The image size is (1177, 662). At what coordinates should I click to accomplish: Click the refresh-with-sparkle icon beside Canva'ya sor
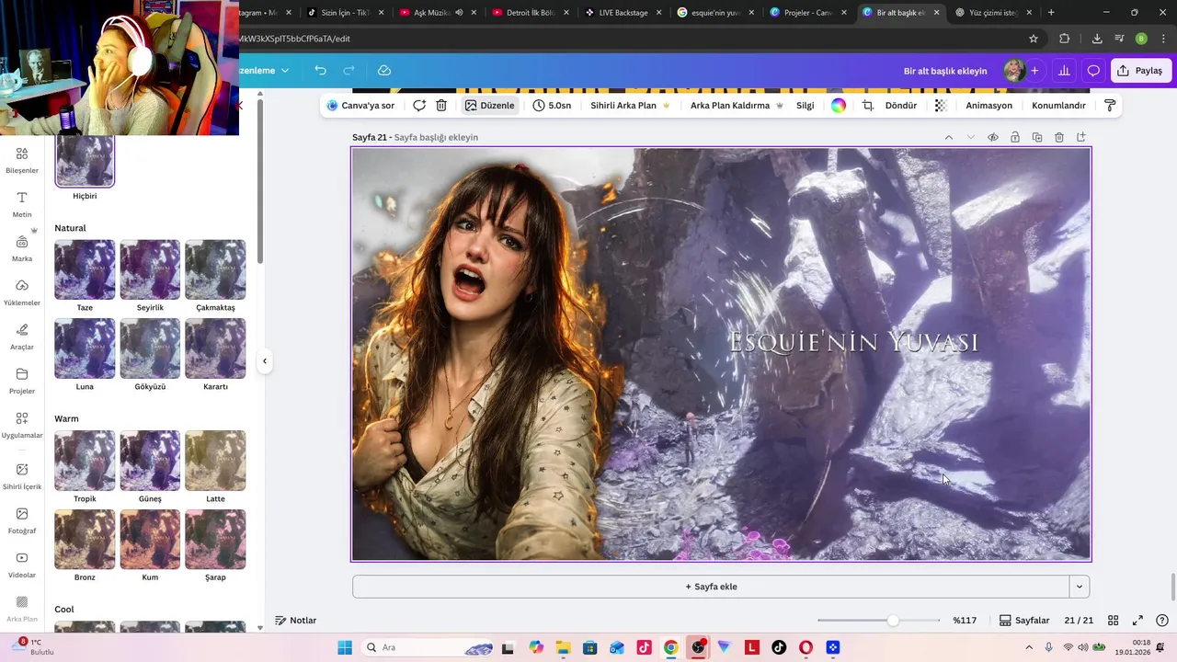tap(419, 106)
